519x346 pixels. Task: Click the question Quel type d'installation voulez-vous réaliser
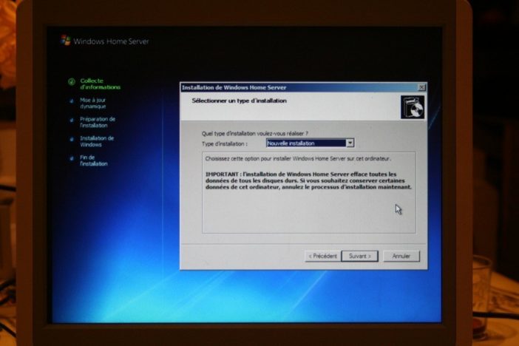[254, 133]
